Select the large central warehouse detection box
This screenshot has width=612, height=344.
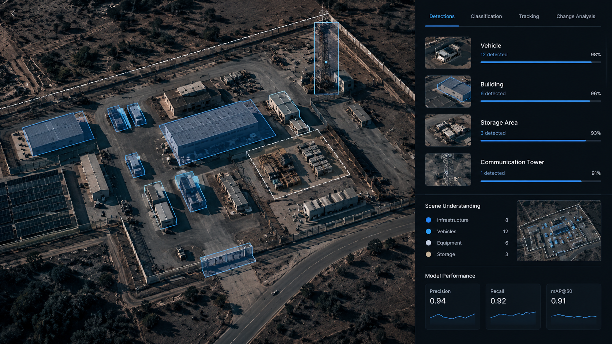click(x=218, y=132)
